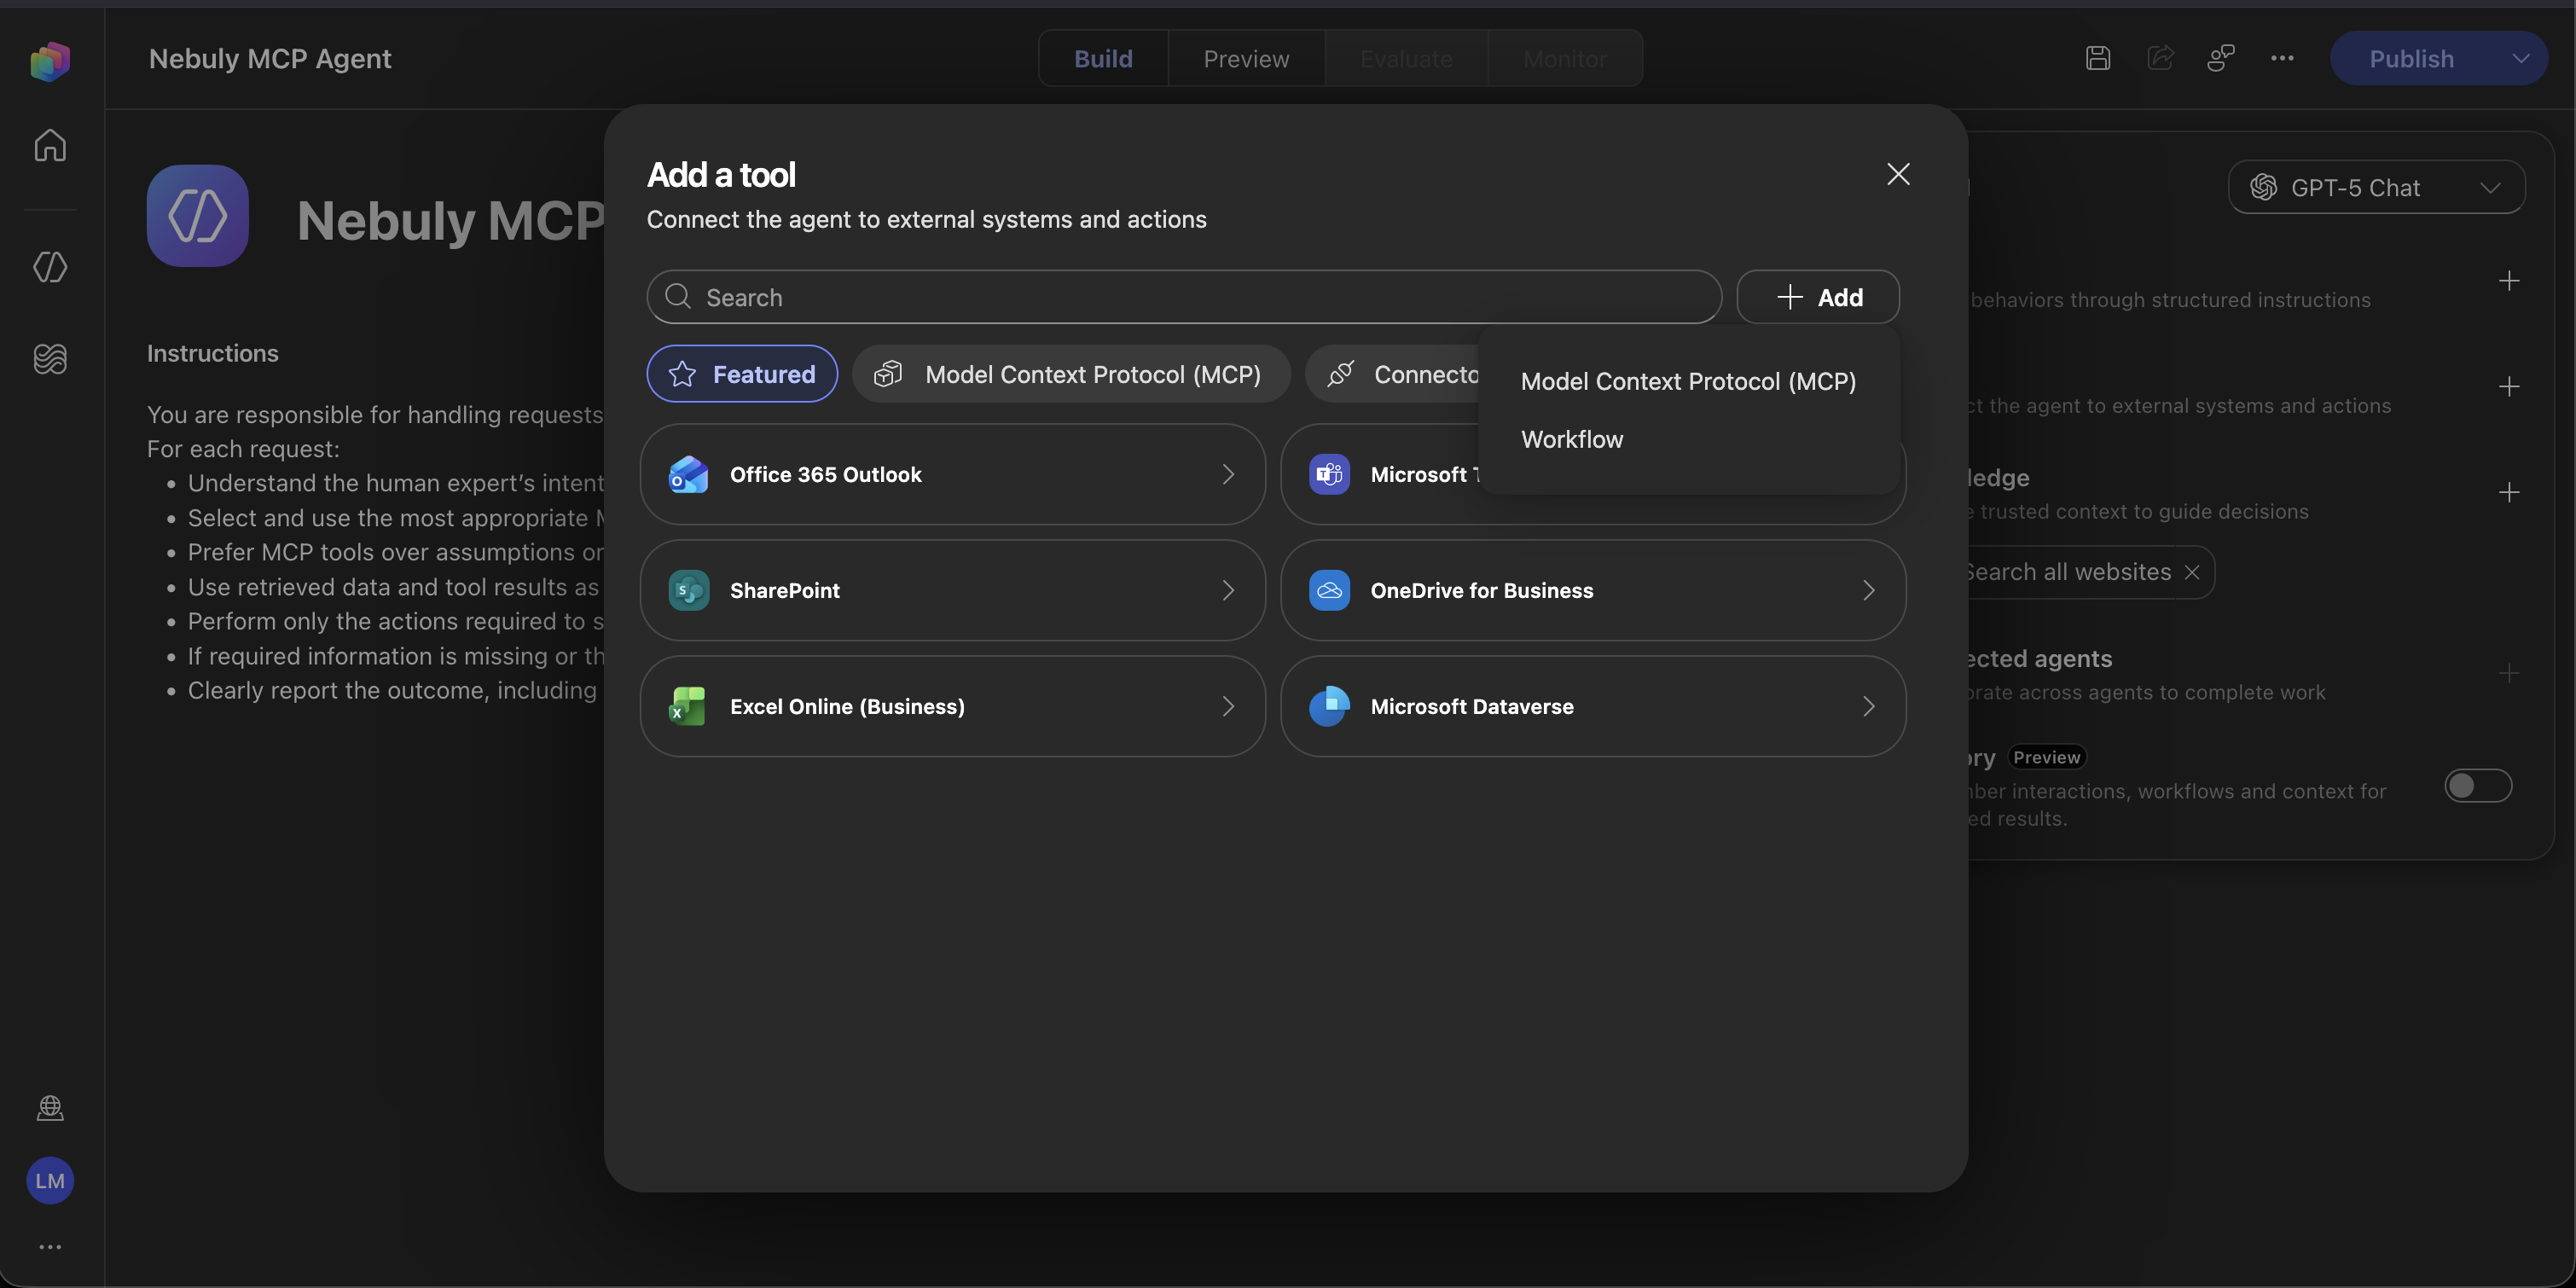Open the Copilot Studio logo home
The width and height of the screenshot is (2576, 1288).
pyautogui.click(x=50, y=61)
